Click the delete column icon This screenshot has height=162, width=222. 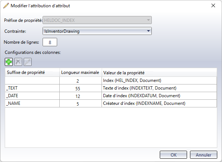pos(18,62)
